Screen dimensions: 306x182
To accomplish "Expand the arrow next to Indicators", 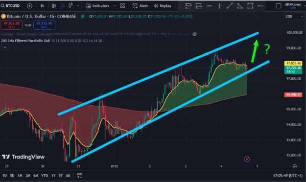I will [x=115, y=6].
